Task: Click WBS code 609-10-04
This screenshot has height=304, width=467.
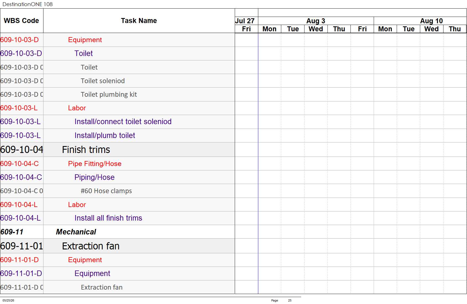Action: (x=22, y=150)
